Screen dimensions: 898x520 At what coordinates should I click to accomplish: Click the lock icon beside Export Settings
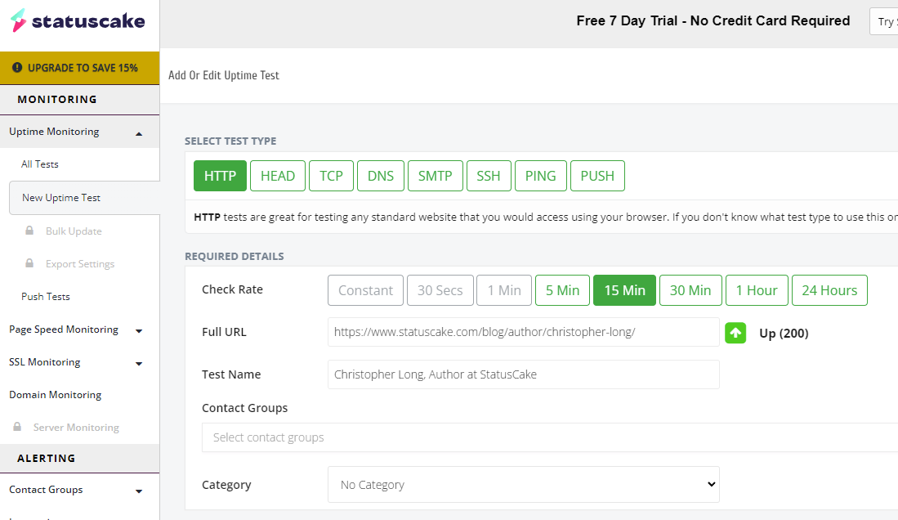coord(29,263)
